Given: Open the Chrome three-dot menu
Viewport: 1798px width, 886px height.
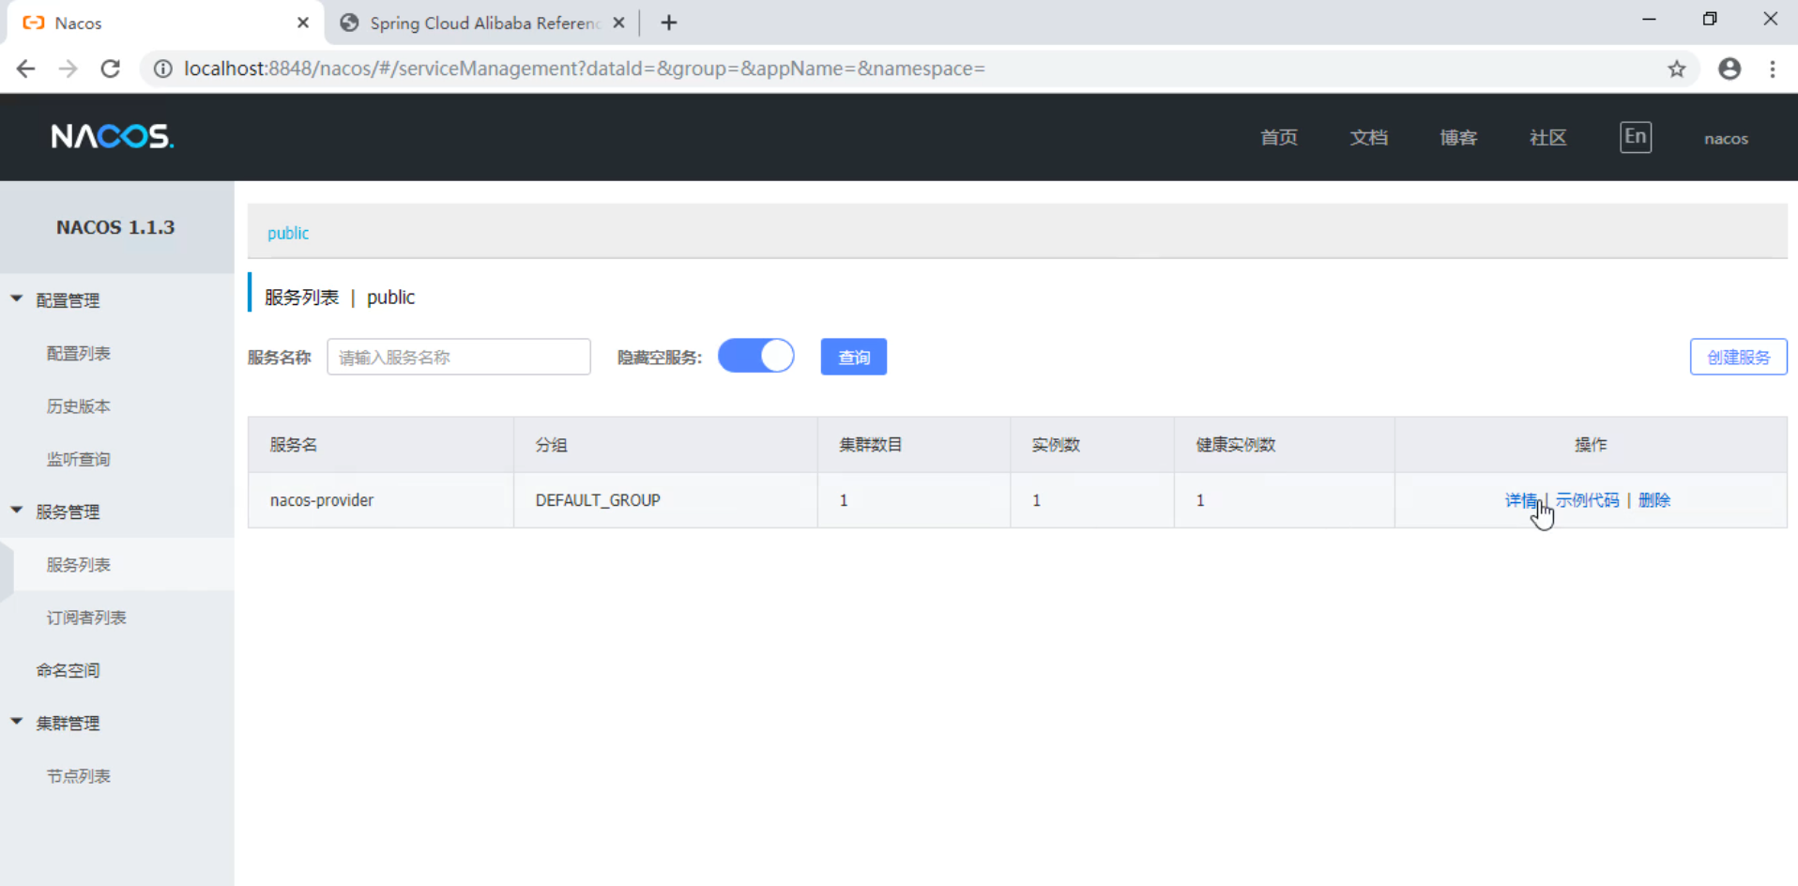Looking at the screenshot, I should pyautogui.click(x=1773, y=69).
